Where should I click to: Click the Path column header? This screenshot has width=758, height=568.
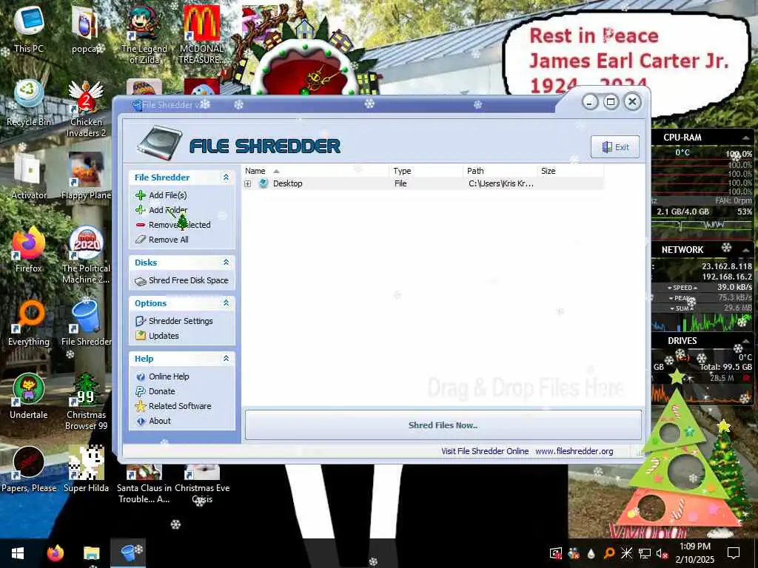click(500, 171)
